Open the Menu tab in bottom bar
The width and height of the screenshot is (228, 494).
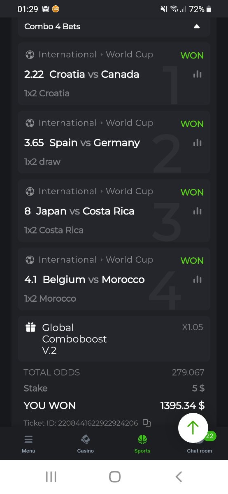pos(28,444)
